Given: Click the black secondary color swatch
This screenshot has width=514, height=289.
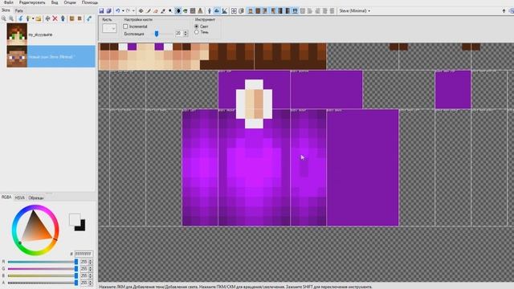Looking at the screenshot, I should pyautogui.click(x=82, y=227).
